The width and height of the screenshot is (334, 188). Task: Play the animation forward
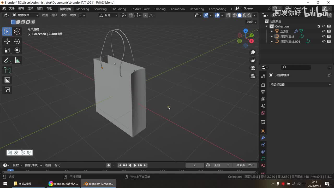135,165
